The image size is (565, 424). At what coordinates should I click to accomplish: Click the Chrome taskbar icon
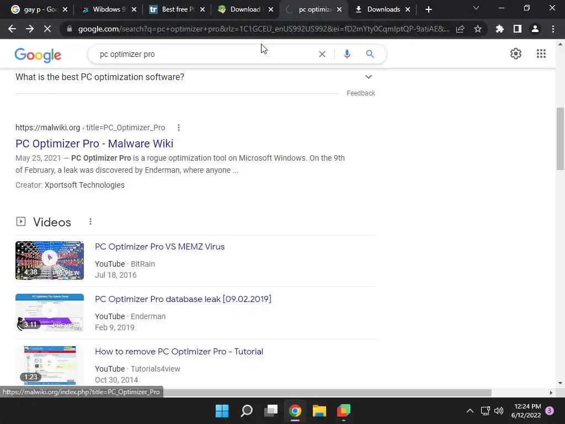click(295, 411)
